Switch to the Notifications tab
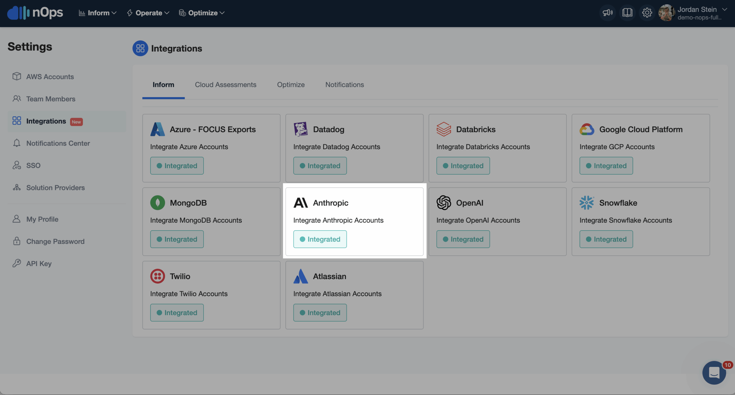 click(345, 85)
